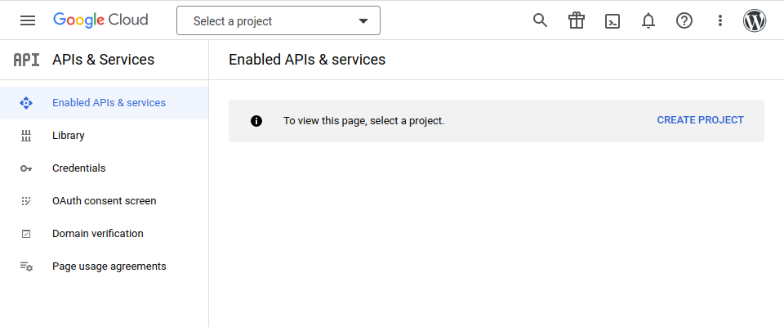The image size is (784, 327).
Task: Expand the Select a project dropdown
Action: pyautogui.click(x=278, y=21)
